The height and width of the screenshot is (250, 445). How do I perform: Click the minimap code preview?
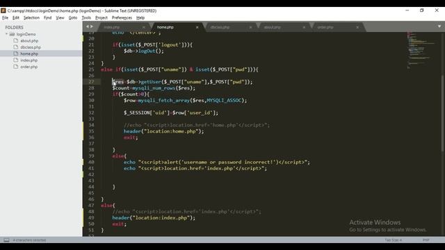click(421, 49)
